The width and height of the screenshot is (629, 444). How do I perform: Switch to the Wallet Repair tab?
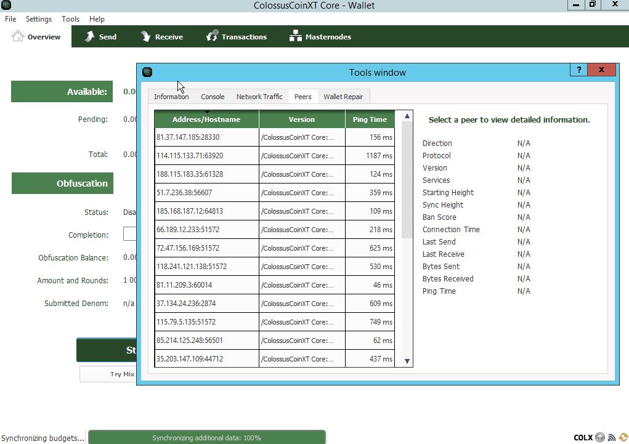(343, 97)
